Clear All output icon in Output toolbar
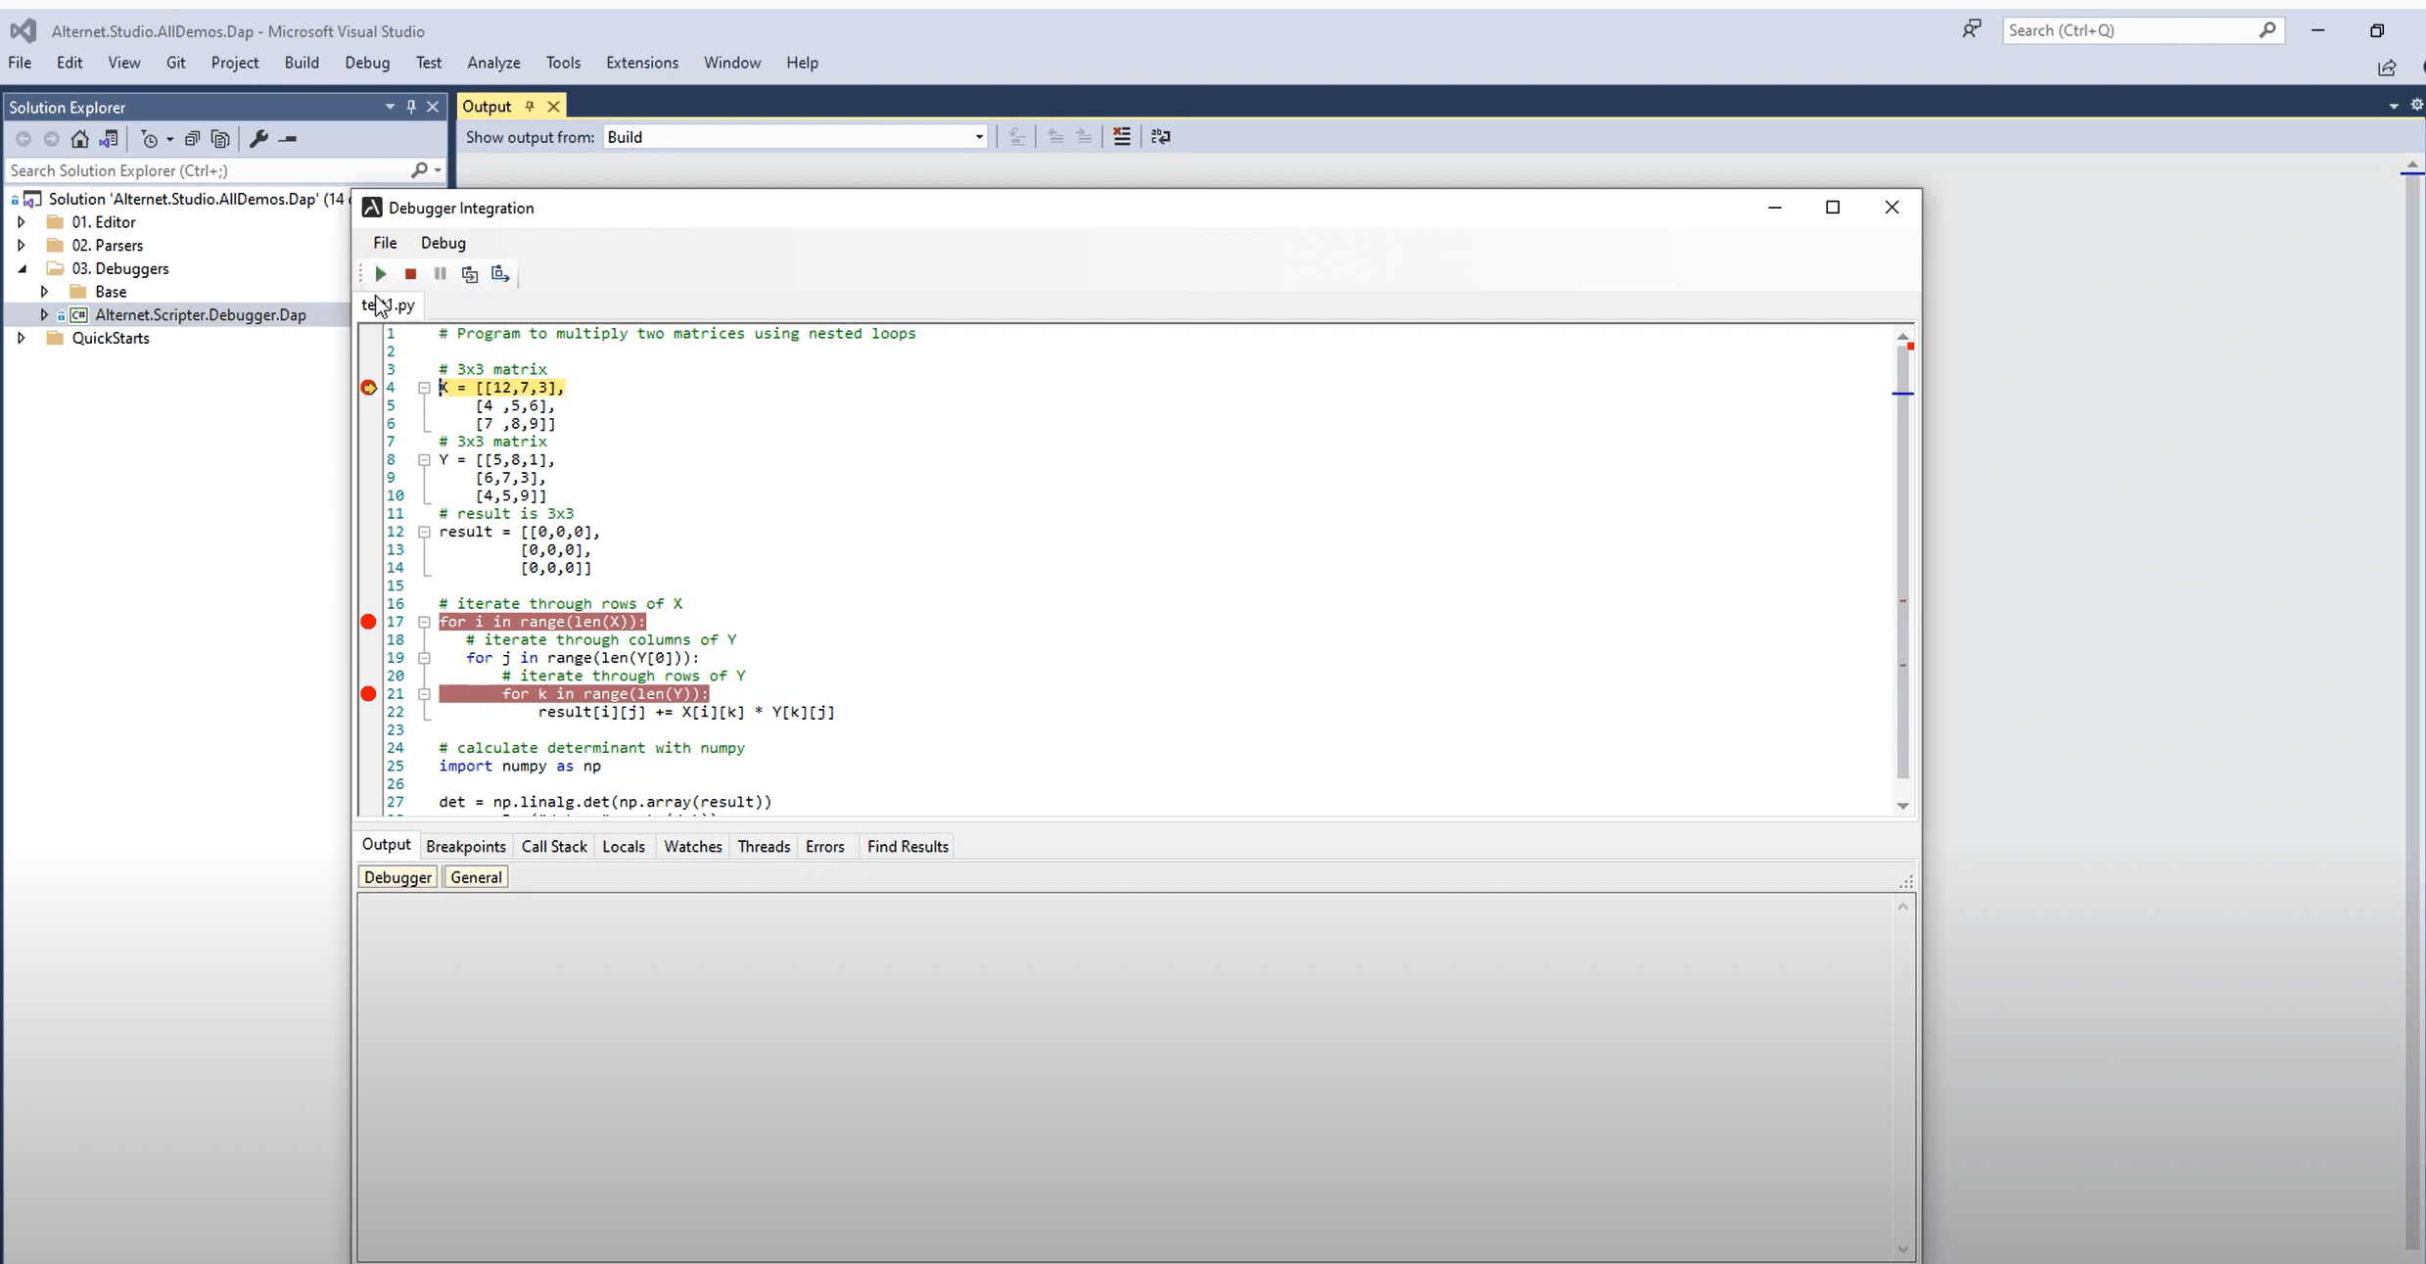This screenshot has width=2426, height=1264. point(1122,137)
